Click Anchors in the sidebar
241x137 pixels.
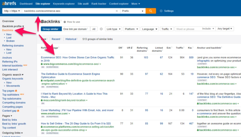pos(7,58)
